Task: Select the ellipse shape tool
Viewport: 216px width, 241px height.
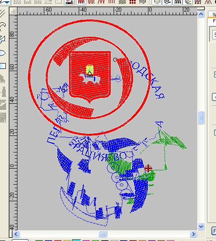Action: click(x=3, y=53)
